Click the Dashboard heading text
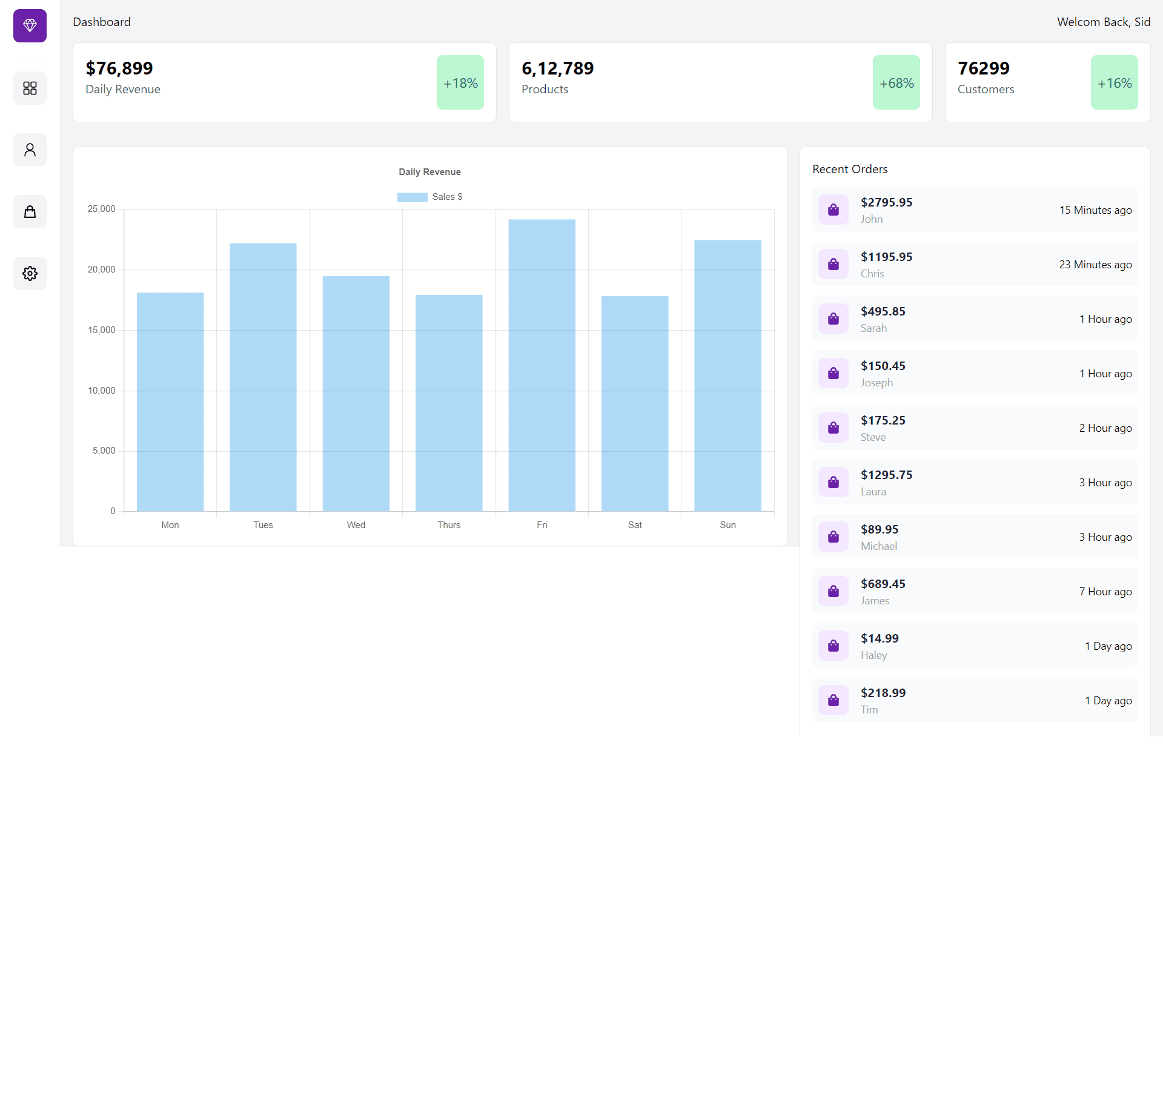The height and width of the screenshot is (1104, 1163). pos(102,22)
